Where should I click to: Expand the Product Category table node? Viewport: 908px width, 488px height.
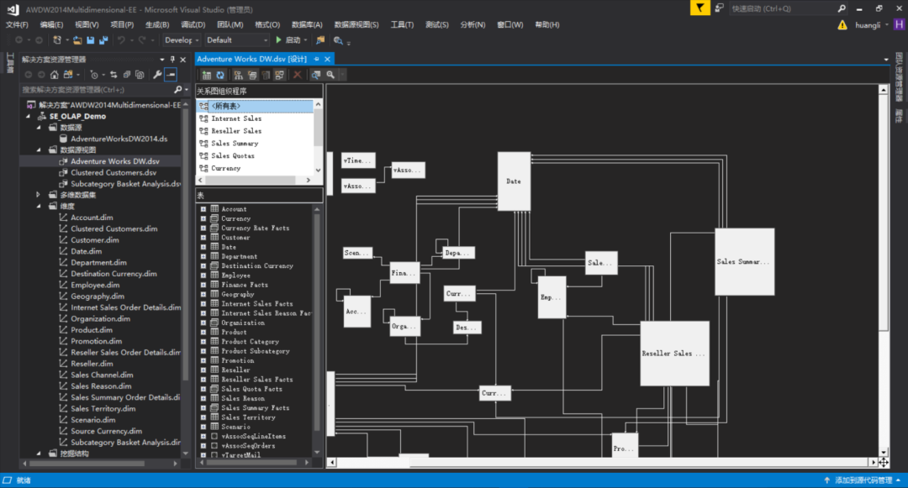tap(203, 342)
